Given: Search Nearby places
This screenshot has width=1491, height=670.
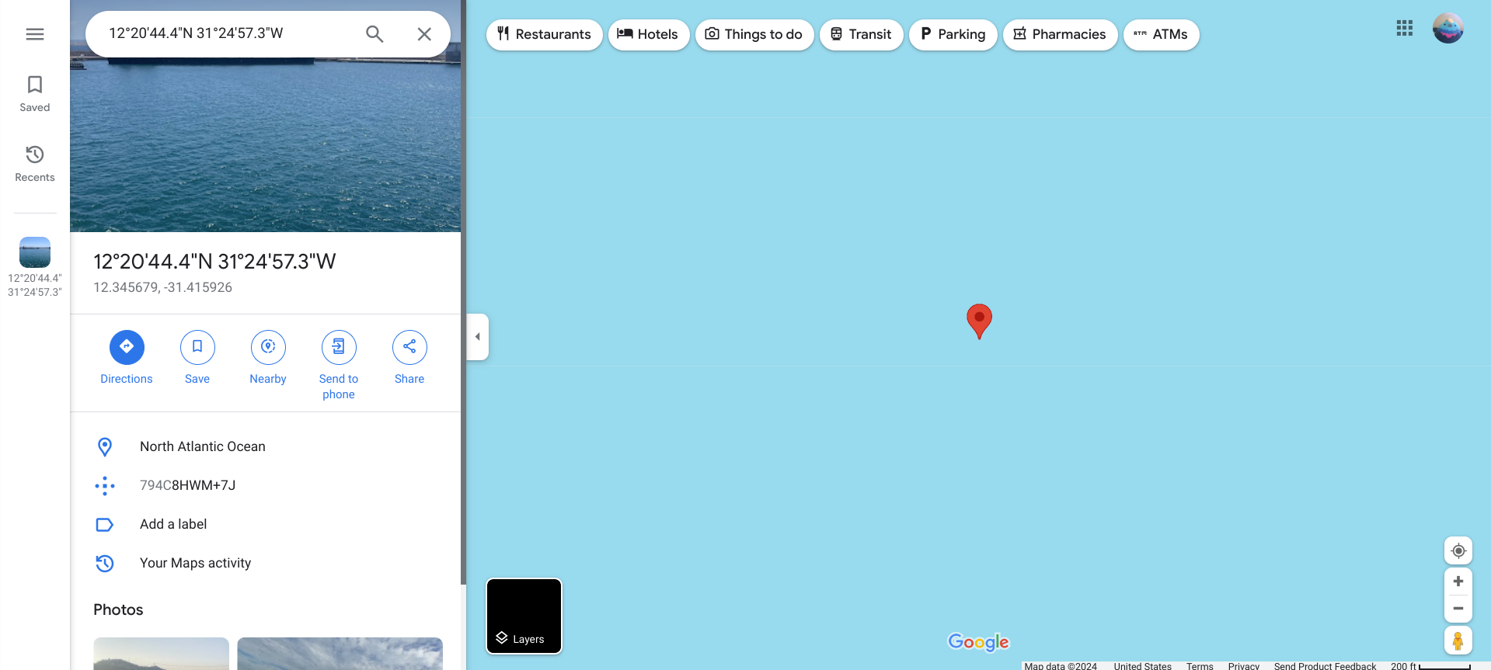Looking at the screenshot, I should 268,357.
